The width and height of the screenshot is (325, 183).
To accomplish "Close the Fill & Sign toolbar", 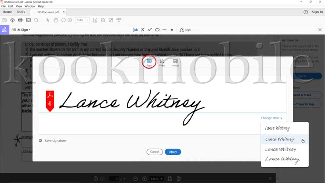I will 320,30.
